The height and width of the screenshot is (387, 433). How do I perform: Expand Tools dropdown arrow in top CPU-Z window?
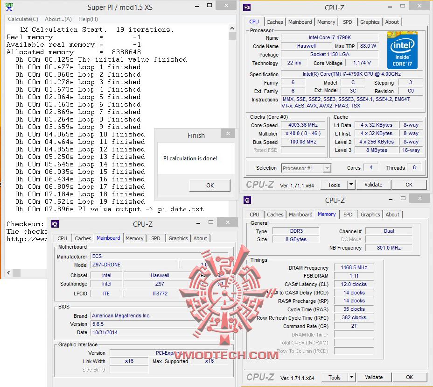click(x=351, y=185)
